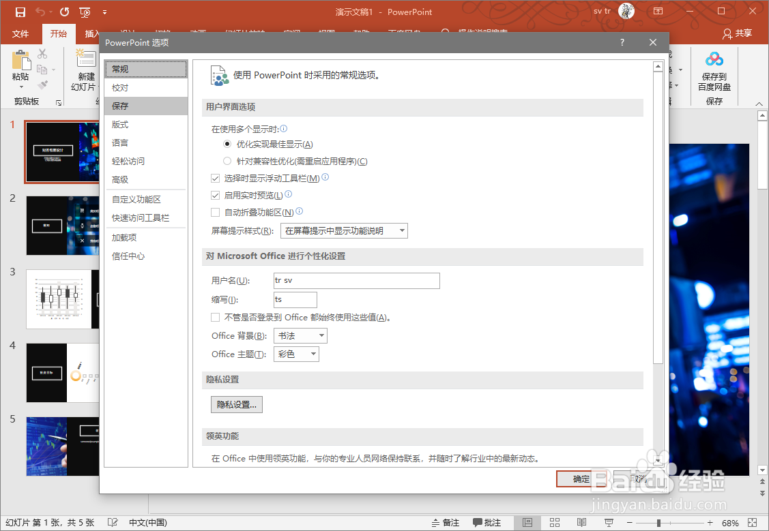The height and width of the screenshot is (531, 769).
Task: Start slideshow from beginning icon
Action: pyautogui.click(x=85, y=12)
